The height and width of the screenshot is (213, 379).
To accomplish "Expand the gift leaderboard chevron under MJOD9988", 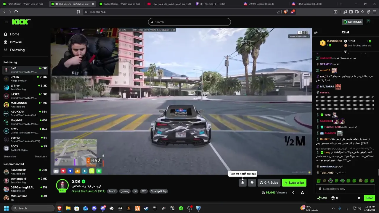I will (x=345, y=51).
